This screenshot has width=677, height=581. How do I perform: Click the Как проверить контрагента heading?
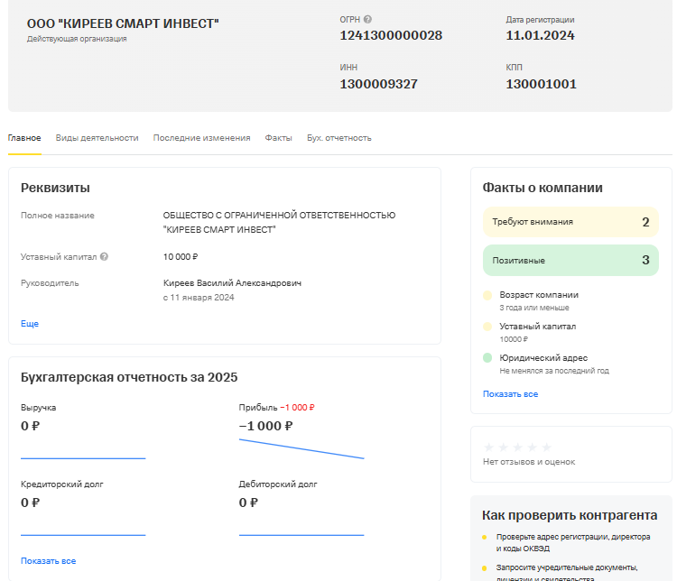click(x=570, y=515)
